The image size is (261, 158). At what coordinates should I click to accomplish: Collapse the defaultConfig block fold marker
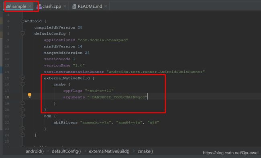23,33
